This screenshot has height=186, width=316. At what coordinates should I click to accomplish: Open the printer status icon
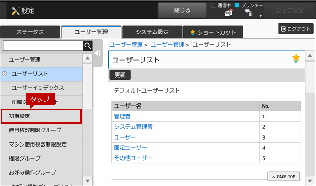point(248,13)
